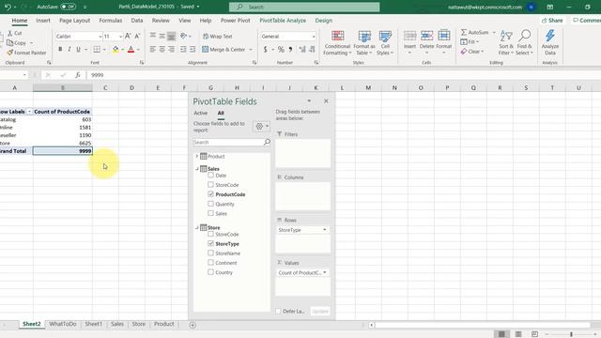Toggle italic formatting

coord(69,50)
